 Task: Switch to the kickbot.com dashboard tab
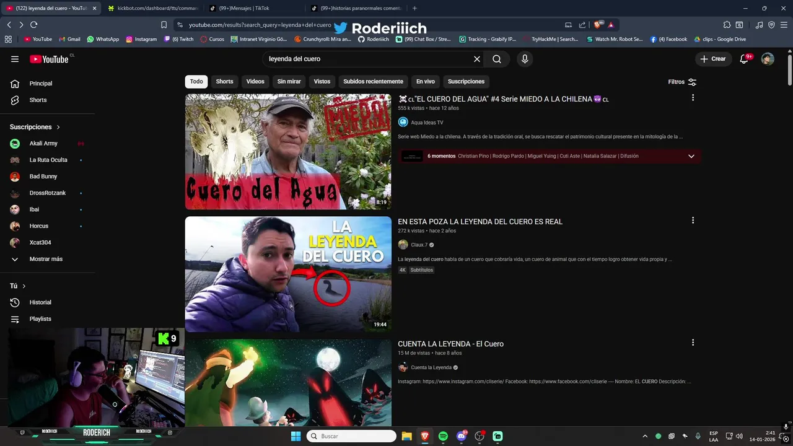pyautogui.click(x=153, y=8)
